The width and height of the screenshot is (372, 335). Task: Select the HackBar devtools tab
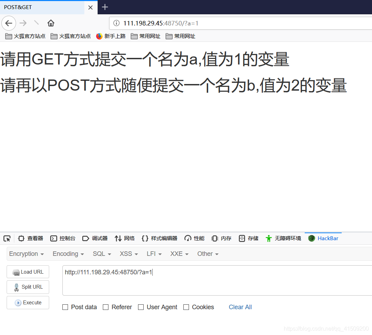pos(323,238)
